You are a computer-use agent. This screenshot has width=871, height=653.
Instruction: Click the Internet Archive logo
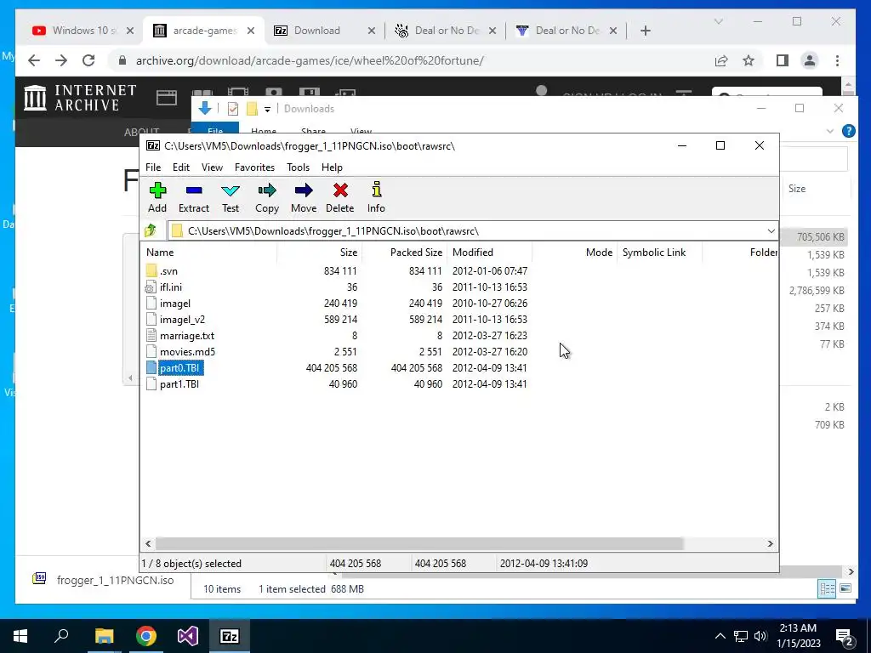80,98
